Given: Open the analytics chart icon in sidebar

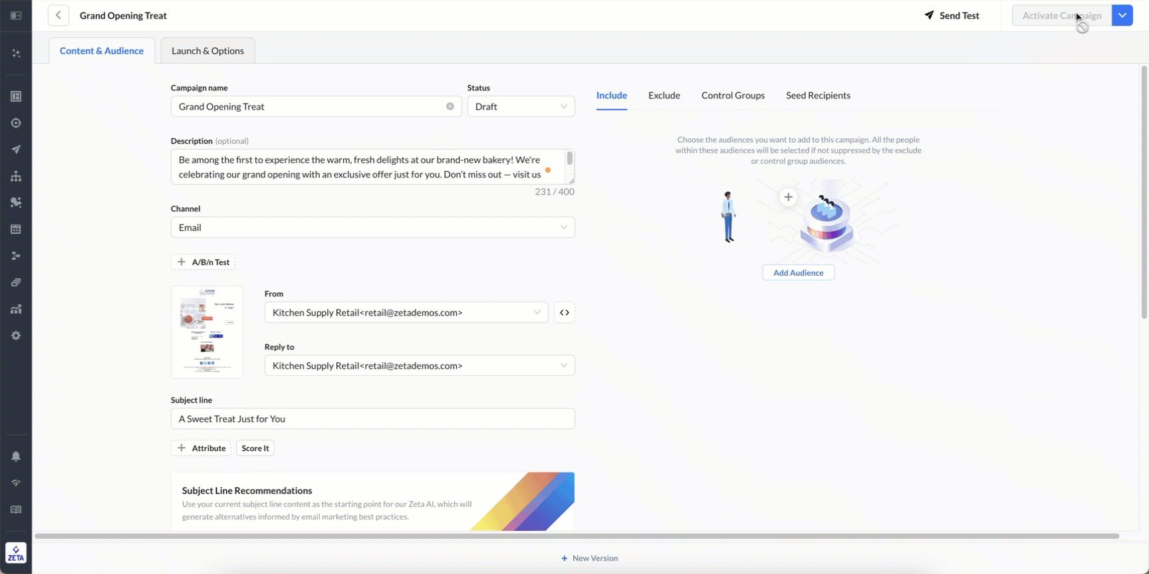Looking at the screenshot, I should (16, 309).
